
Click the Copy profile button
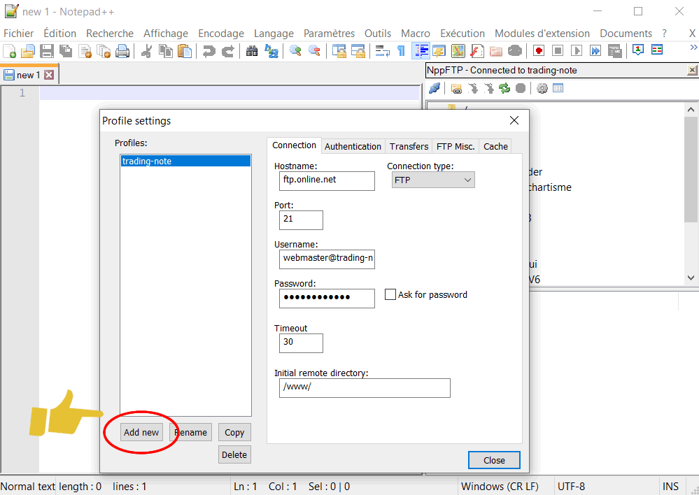[x=234, y=432]
